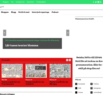Click the issue label above Jordskott title
The height and width of the screenshot is (95, 103).
[29, 80]
